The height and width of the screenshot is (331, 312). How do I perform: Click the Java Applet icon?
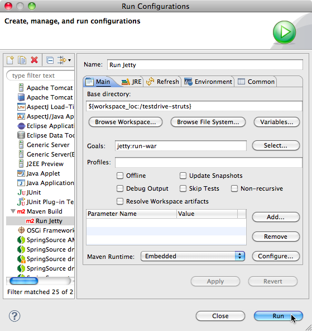point(21,173)
